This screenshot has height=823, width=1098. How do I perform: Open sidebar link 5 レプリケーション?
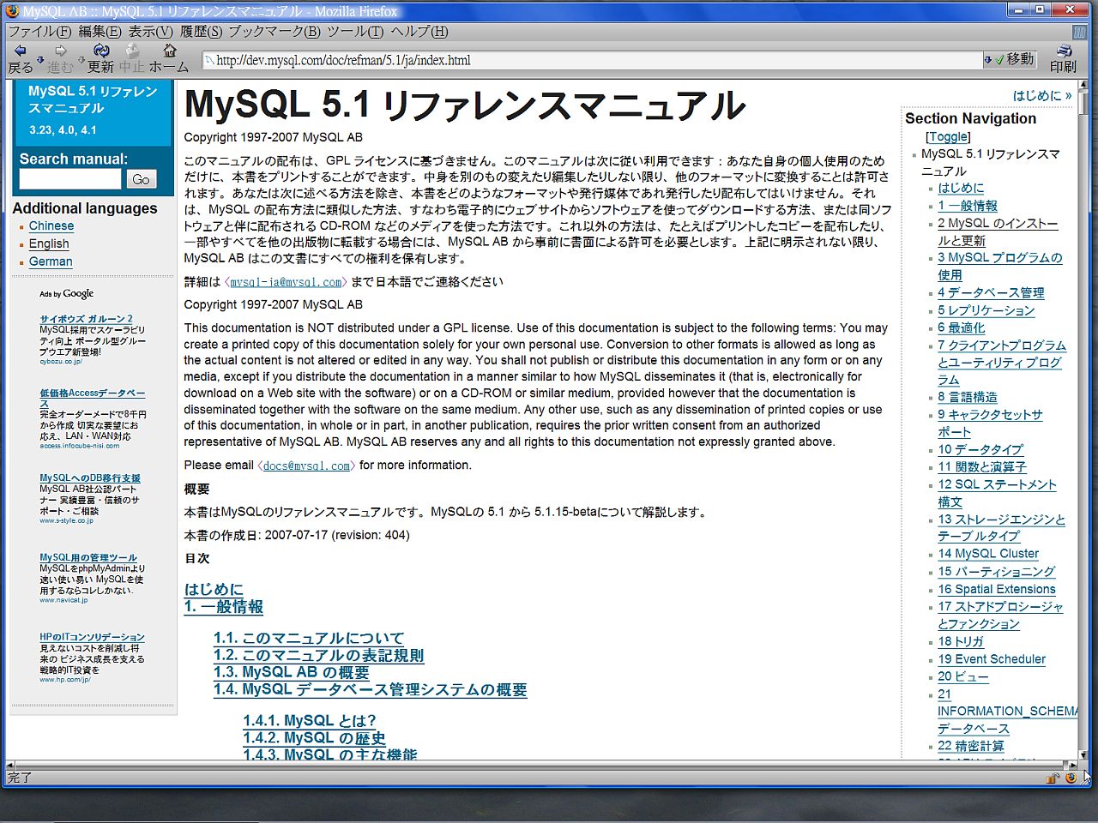(986, 310)
